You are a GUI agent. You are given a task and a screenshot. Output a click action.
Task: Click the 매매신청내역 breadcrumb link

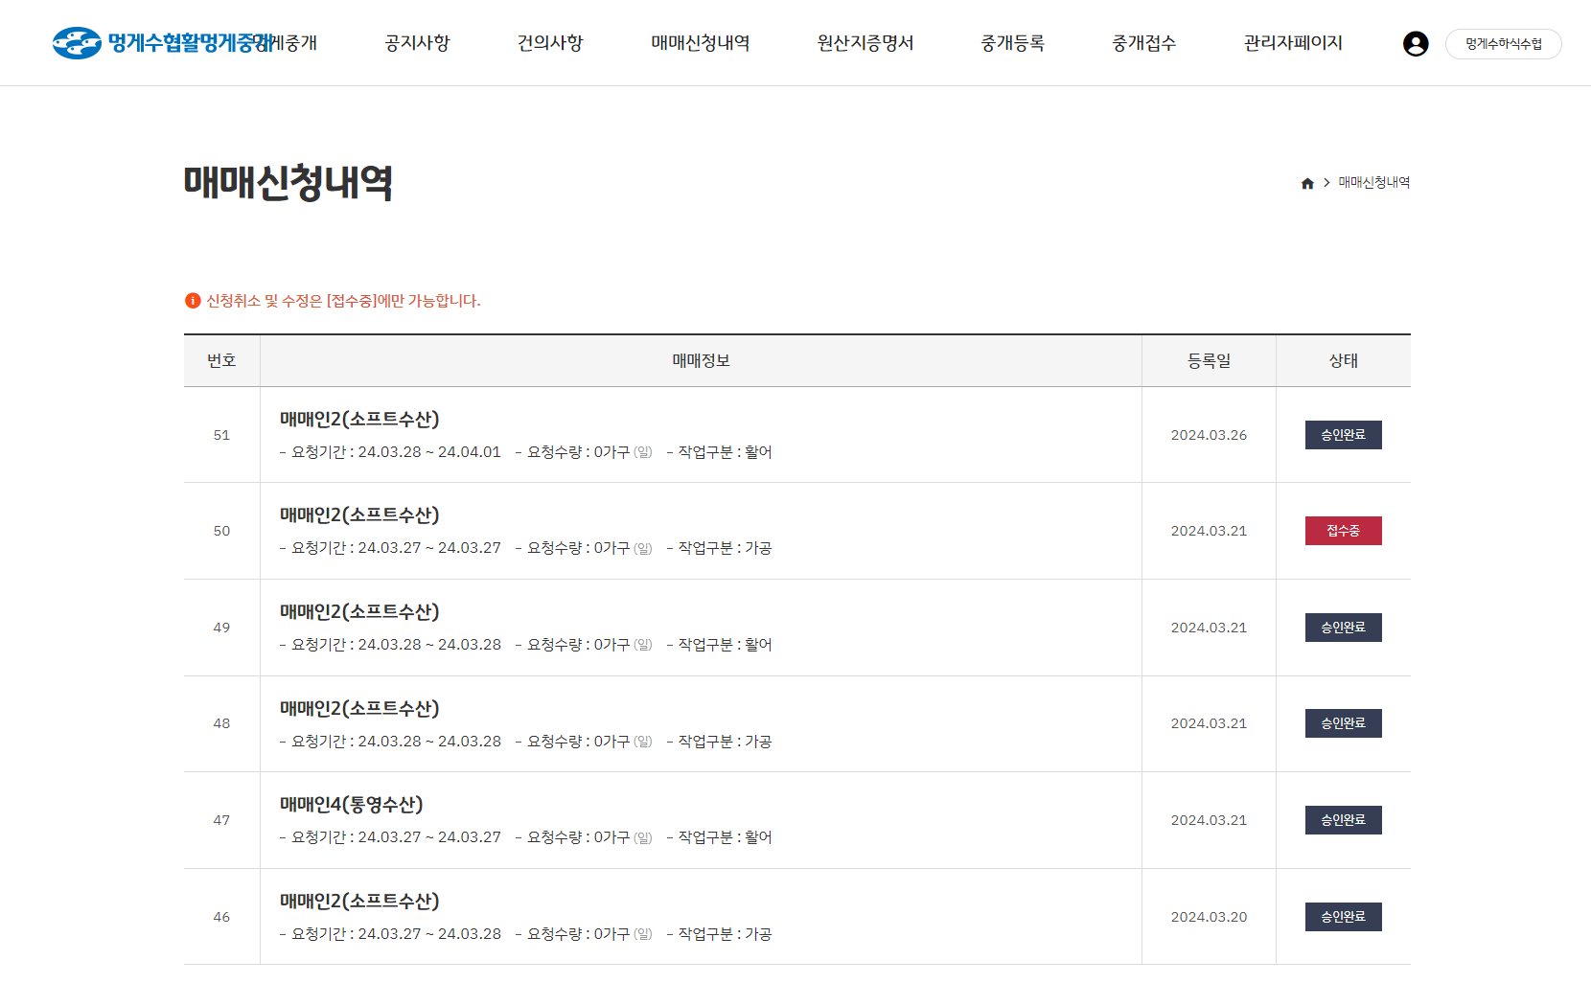coord(1373,183)
